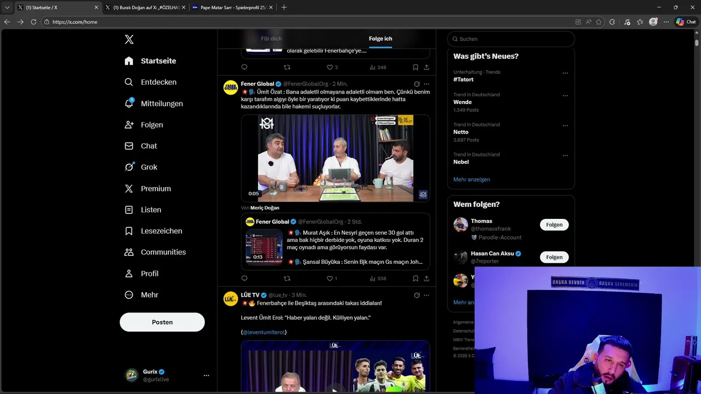
Task: Open Edge settings and more menu
Action: pos(666,22)
